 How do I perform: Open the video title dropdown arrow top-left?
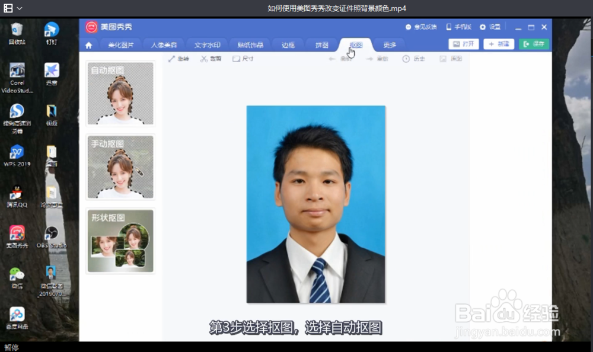coord(16,8)
